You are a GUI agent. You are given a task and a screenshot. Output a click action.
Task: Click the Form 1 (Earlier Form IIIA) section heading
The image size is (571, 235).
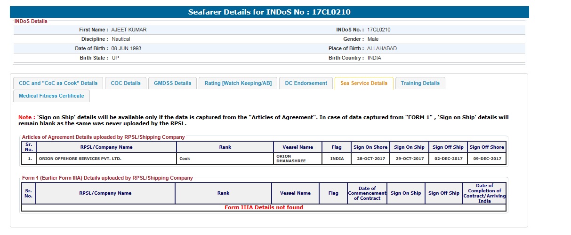click(x=107, y=178)
